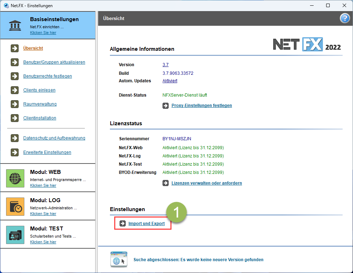Select the Modul: WEB heading
The height and width of the screenshot is (273, 353).
(x=45, y=172)
